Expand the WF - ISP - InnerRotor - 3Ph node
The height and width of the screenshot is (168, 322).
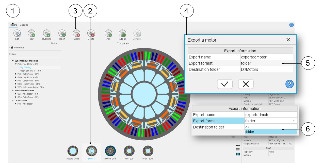click(x=16, y=87)
